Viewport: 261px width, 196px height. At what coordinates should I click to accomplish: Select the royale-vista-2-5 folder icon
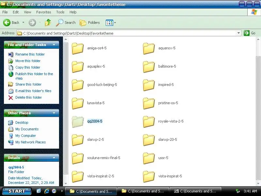[149, 122]
